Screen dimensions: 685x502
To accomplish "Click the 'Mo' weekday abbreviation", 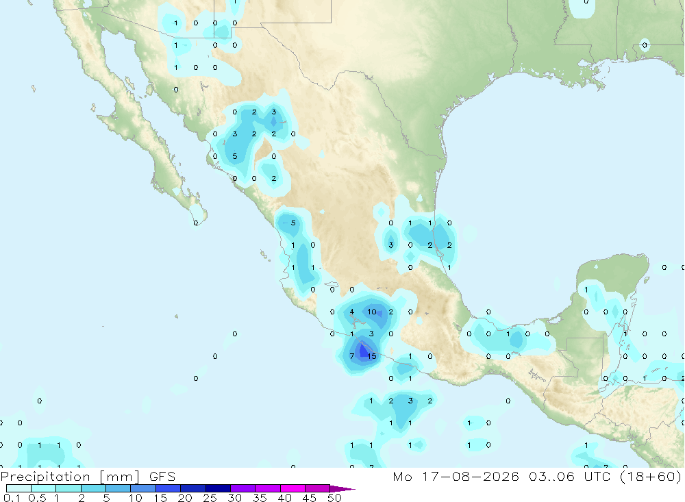I will [x=402, y=476].
